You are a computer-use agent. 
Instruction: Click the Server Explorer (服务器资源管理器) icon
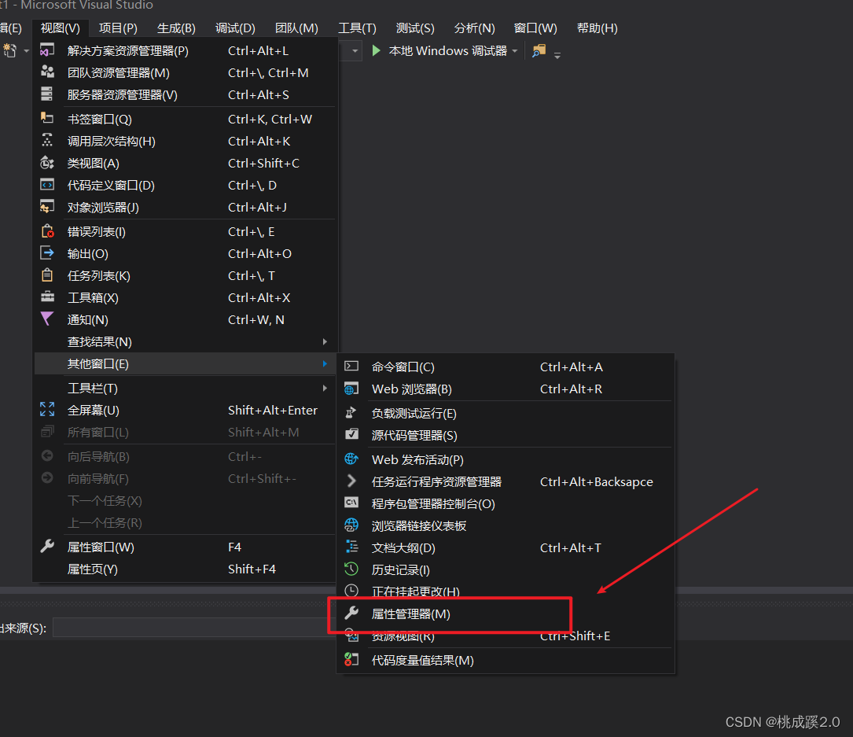47,94
